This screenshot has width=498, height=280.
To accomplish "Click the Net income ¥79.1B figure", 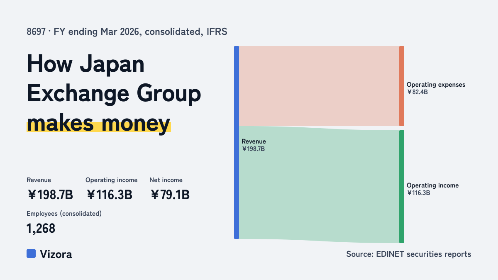I will (x=169, y=195).
